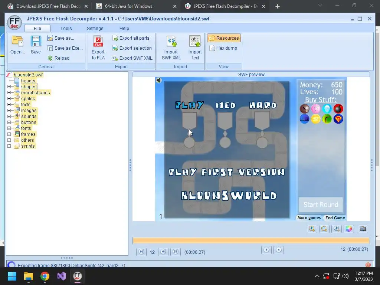The width and height of the screenshot is (380, 285).
Task: Click More games button
Action: [x=309, y=217]
